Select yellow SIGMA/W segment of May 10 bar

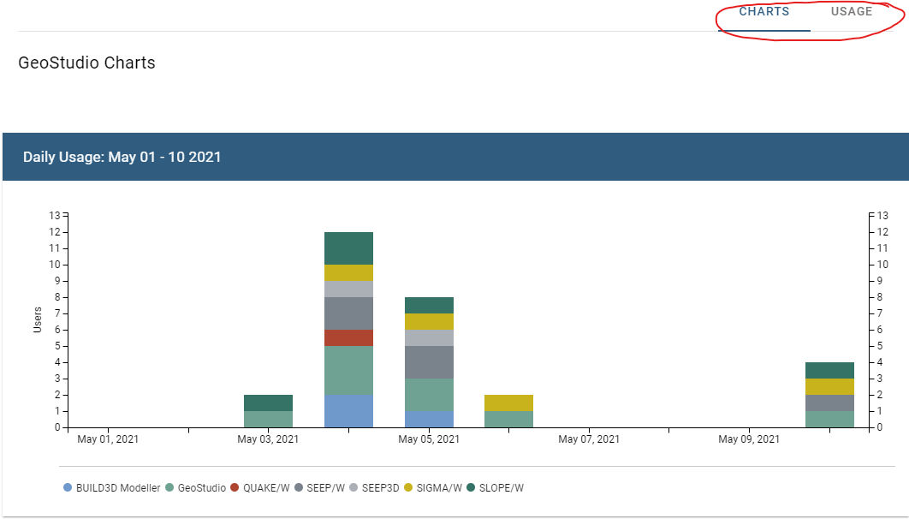[829, 387]
